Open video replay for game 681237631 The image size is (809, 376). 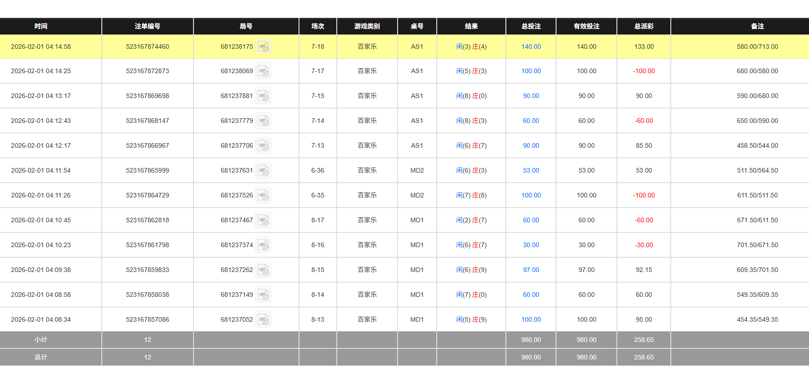point(263,170)
